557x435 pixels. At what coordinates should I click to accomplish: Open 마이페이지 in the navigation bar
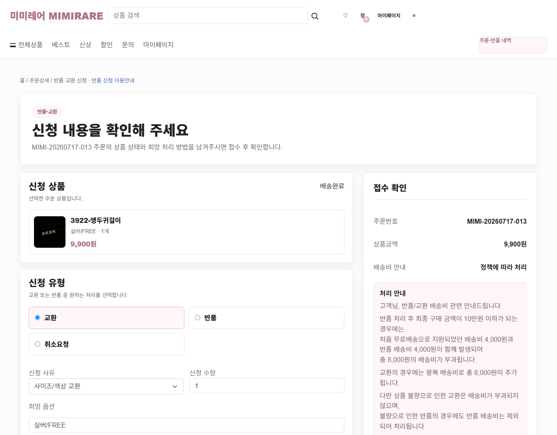click(158, 45)
